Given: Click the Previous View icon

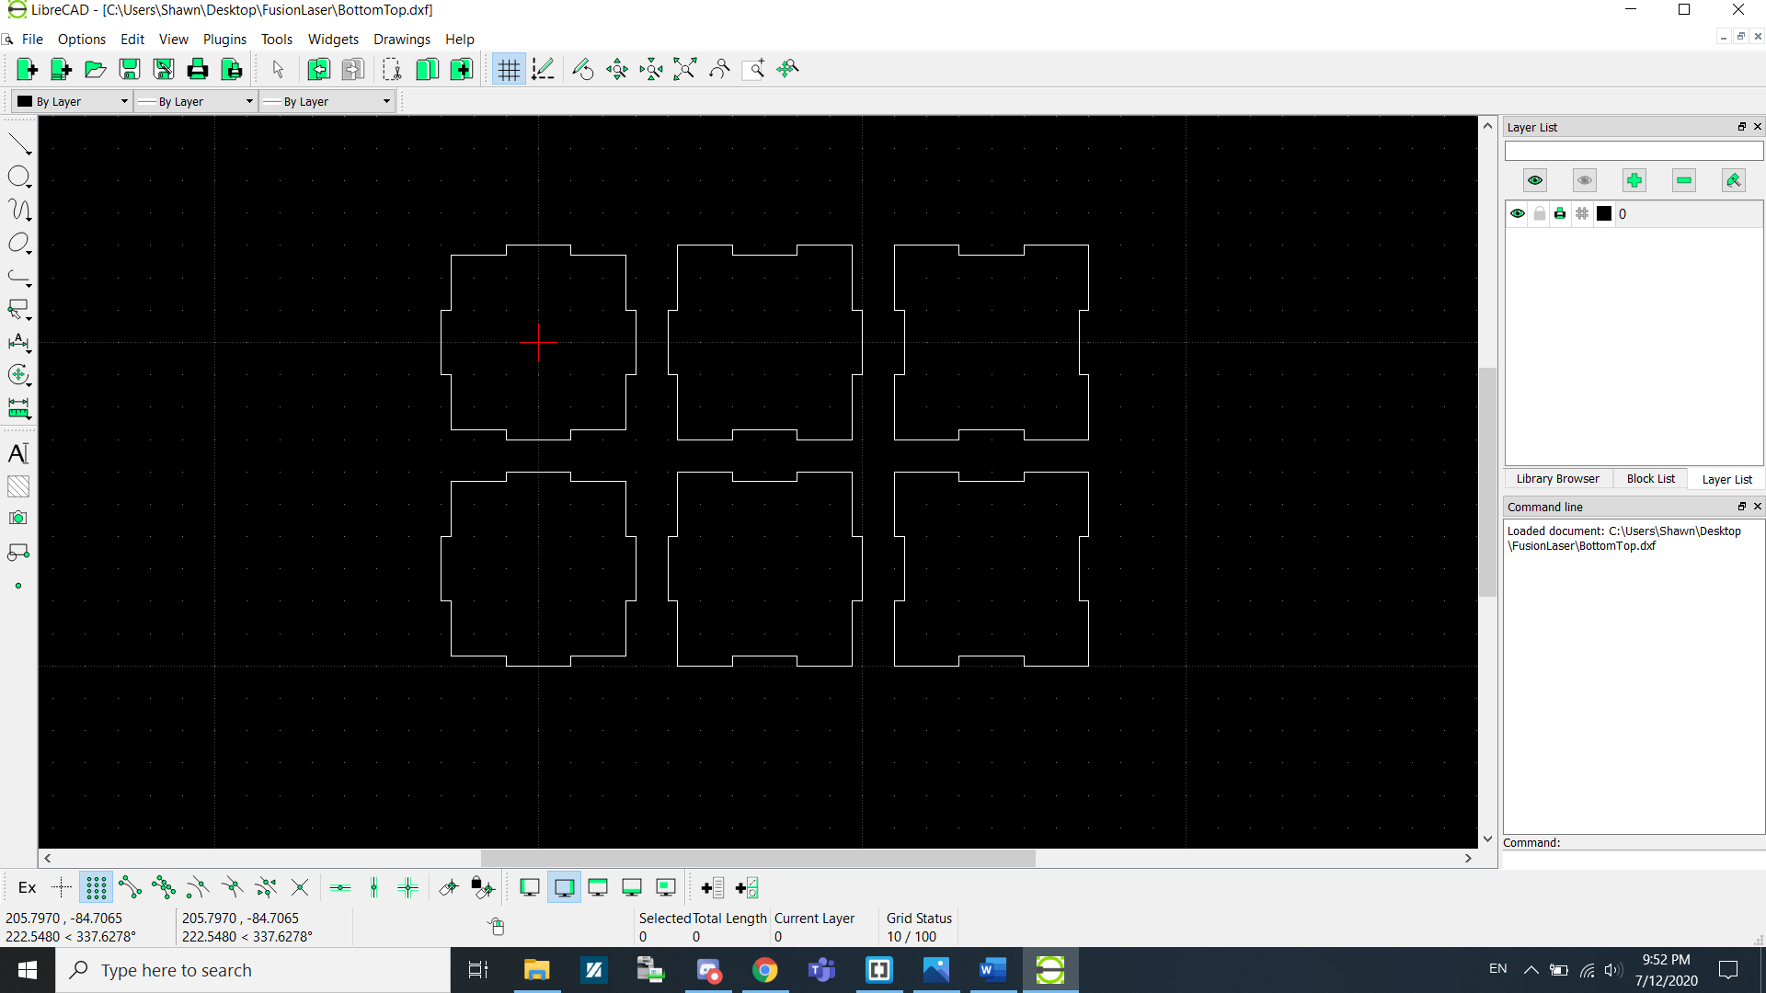Looking at the screenshot, I should (x=719, y=69).
